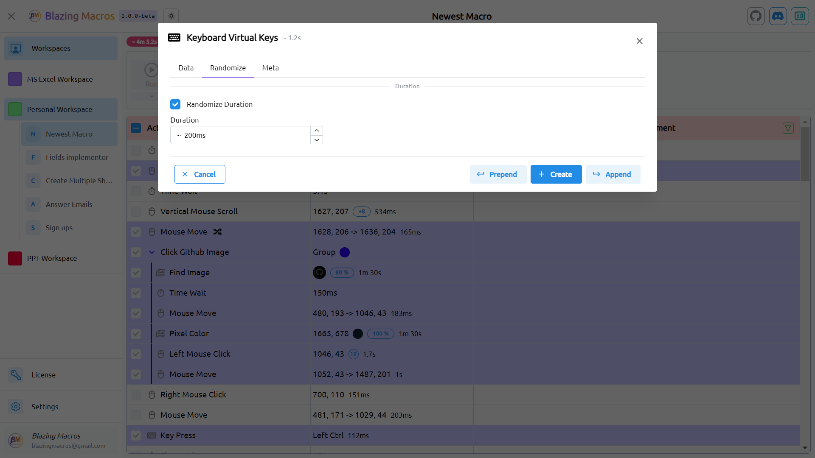Toggle the light theme sun icon
The width and height of the screenshot is (815, 458).
tap(171, 16)
